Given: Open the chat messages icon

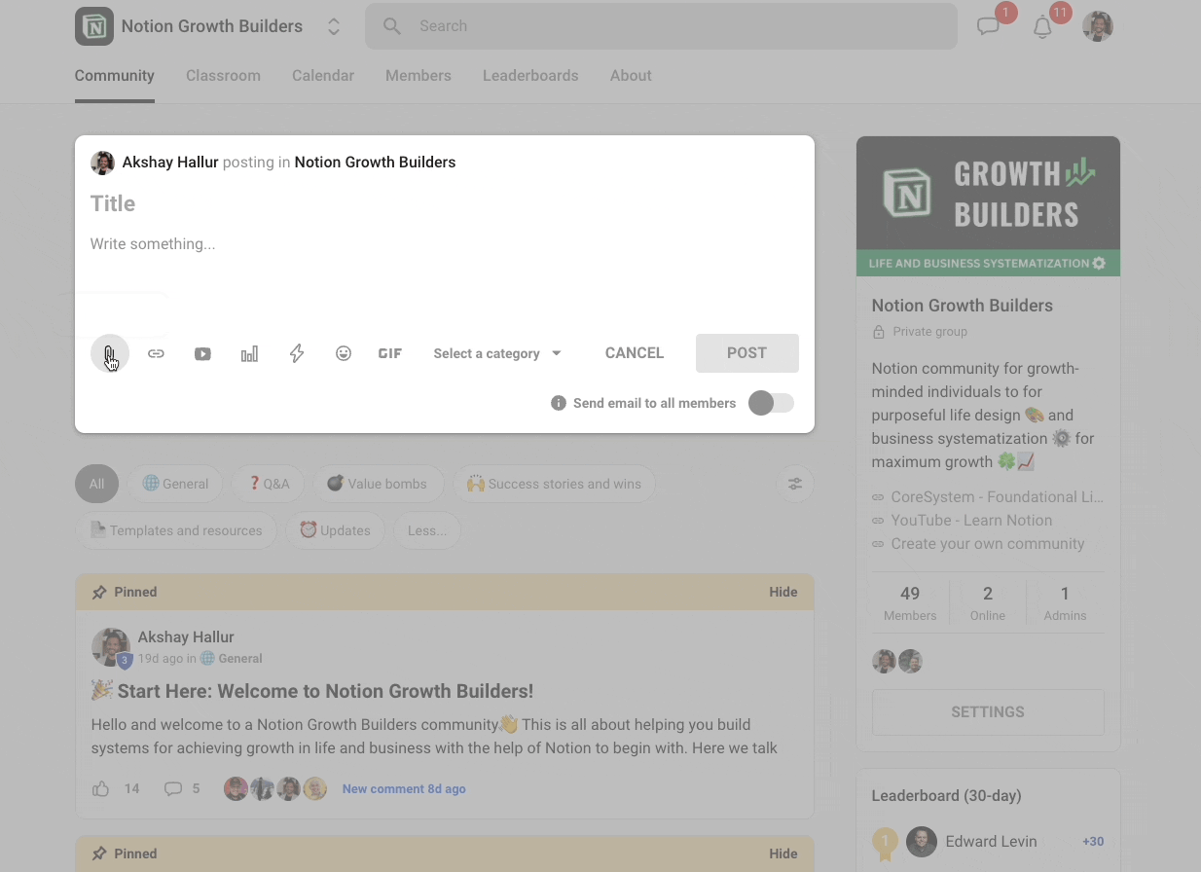Looking at the screenshot, I should click(989, 27).
